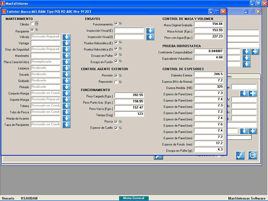Open the Placa Característica dropdown arrow
This screenshot has height=201, width=268.
point(66,62)
